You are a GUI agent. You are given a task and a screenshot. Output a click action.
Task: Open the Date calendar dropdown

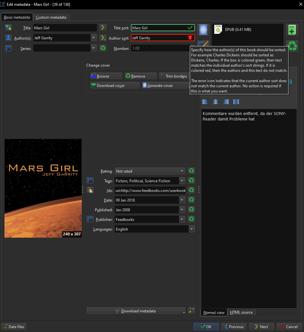pos(182,200)
